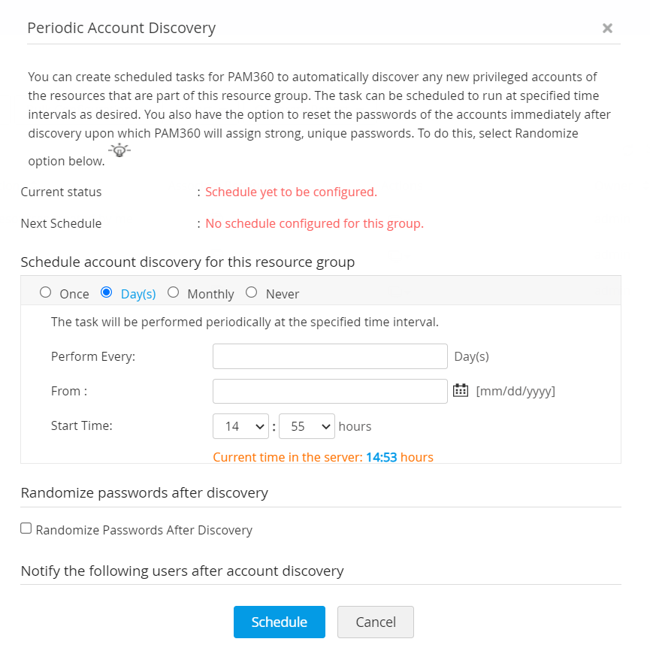Enable Randomize Passwords After Discovery checkbox
Screen dimensions: 650x654
coord(26,529)
